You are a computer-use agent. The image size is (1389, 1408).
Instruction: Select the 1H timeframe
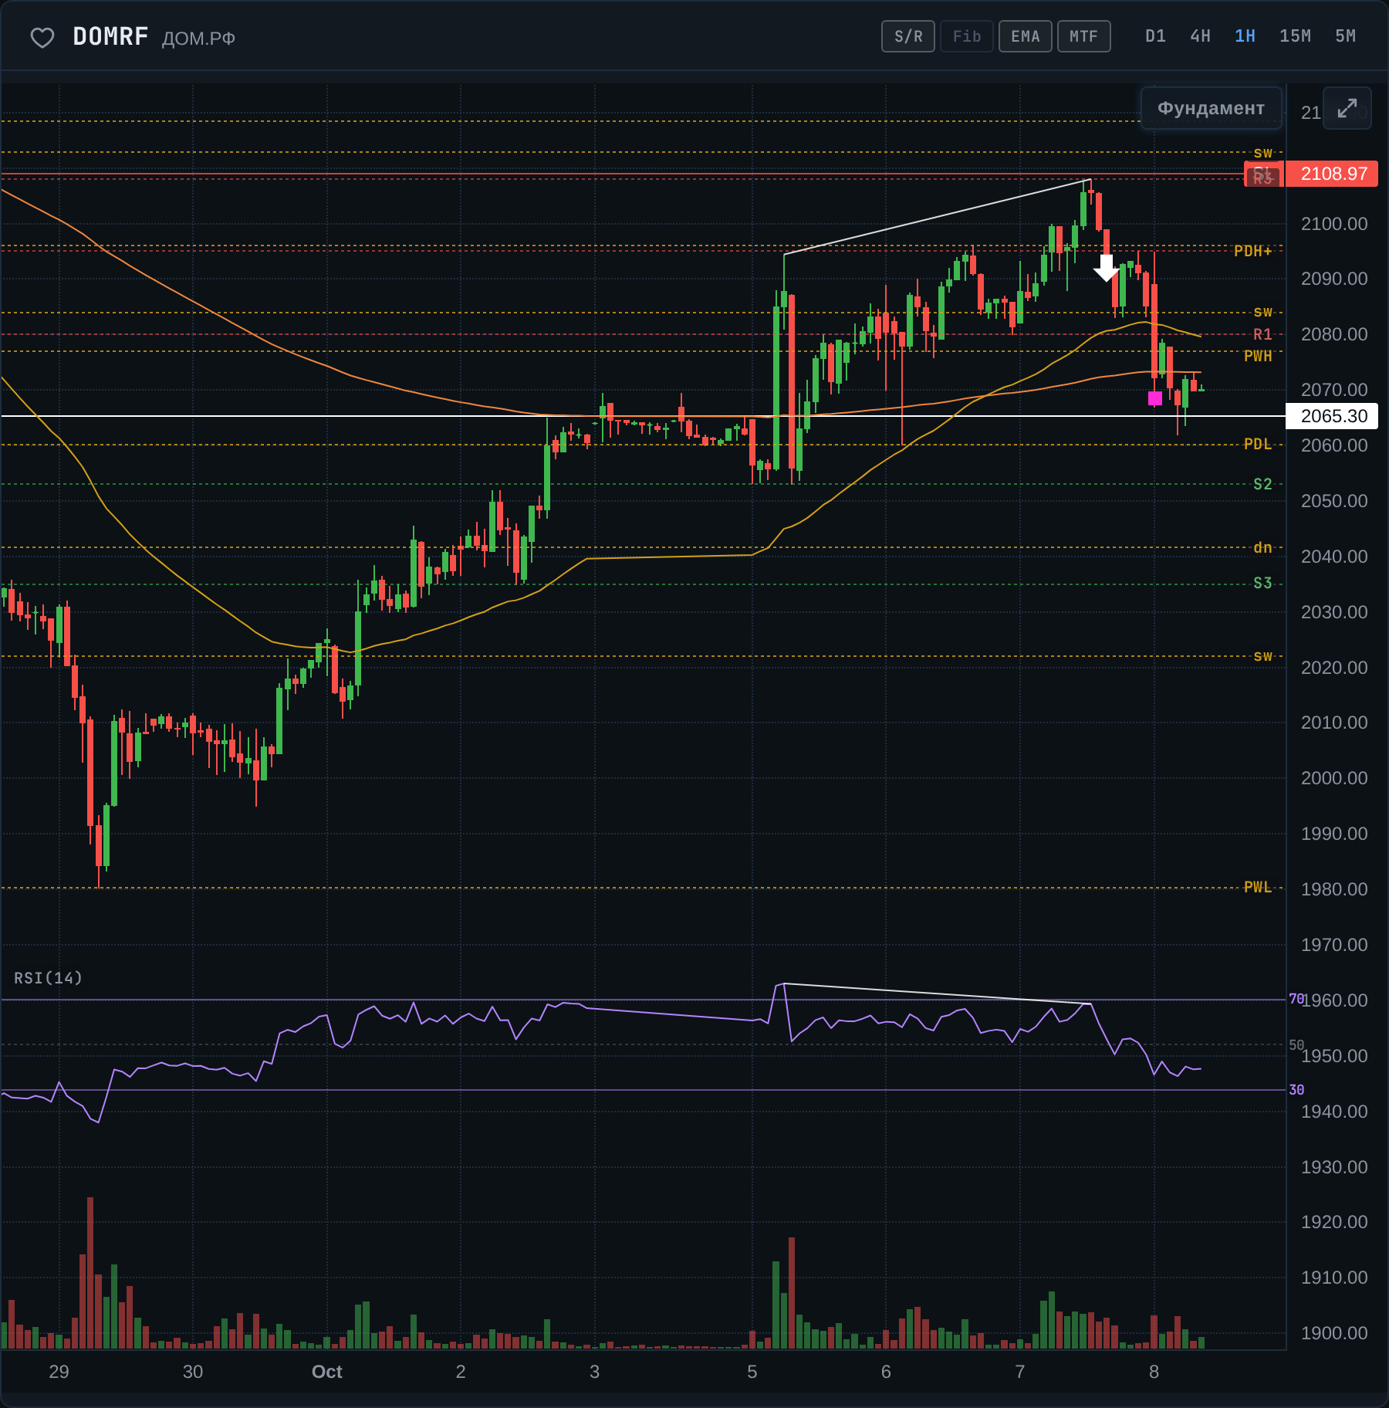1245,36
